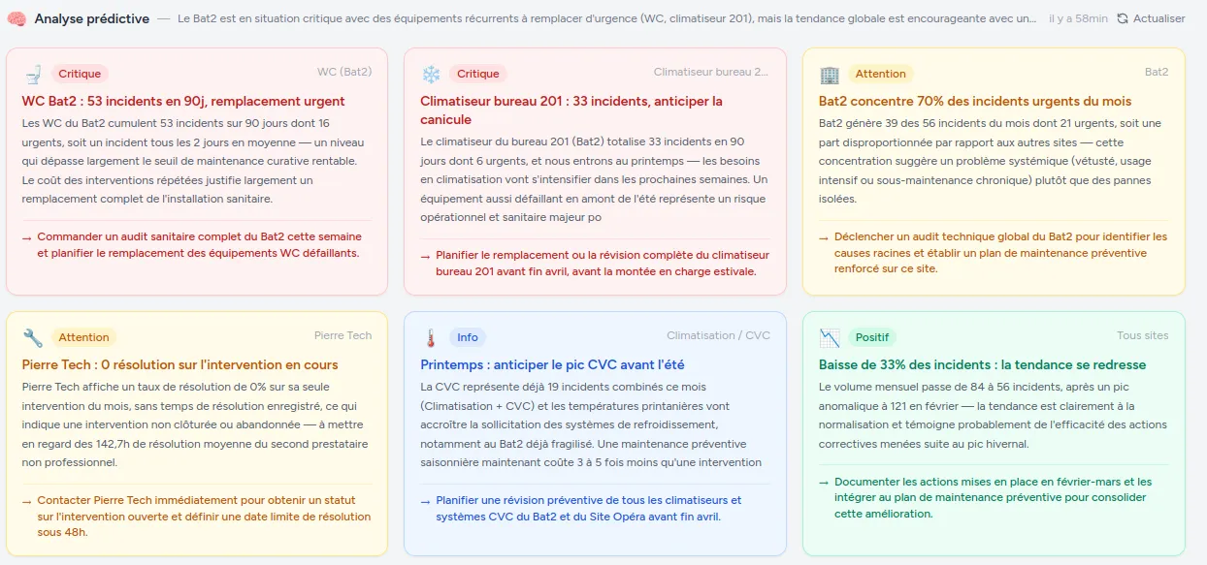Click the air conditioner icon on Baisse de 33% card

pos(830,336)
